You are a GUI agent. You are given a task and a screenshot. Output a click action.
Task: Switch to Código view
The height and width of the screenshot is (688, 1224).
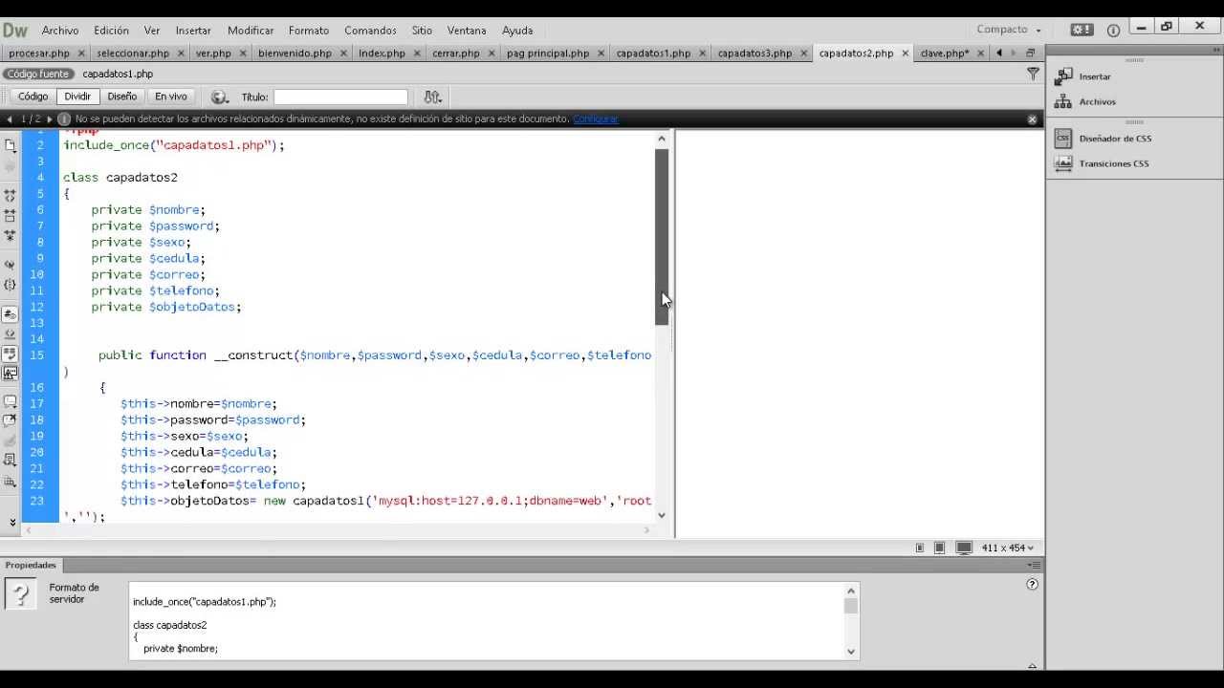click(x=33, y=97)
